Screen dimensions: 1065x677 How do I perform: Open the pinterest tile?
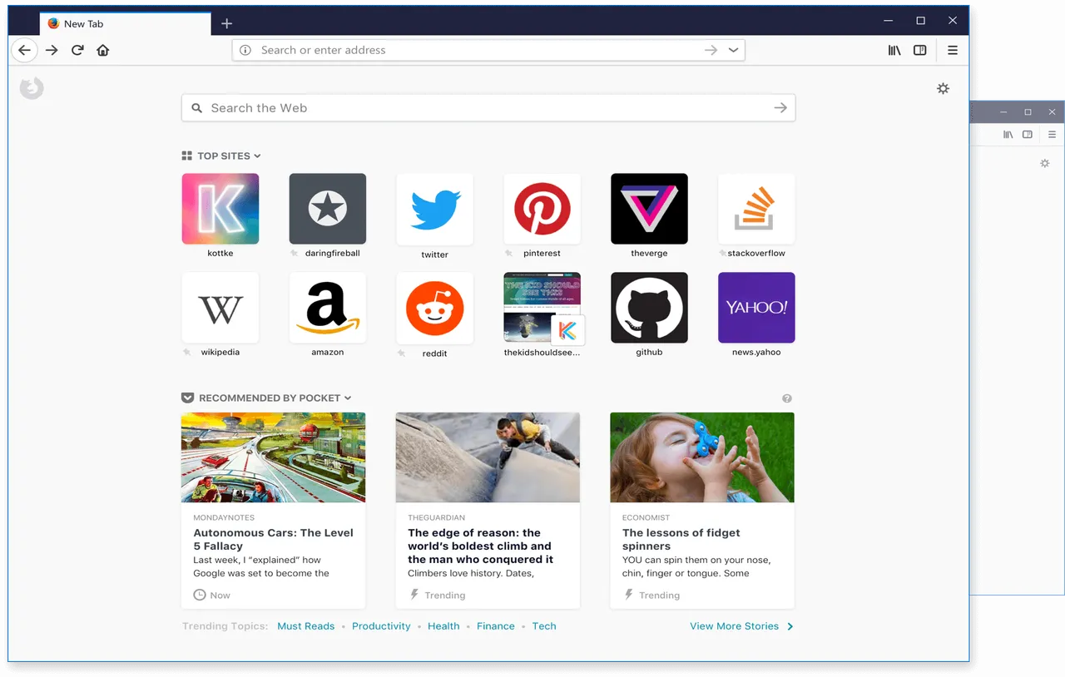pos(542,209)
